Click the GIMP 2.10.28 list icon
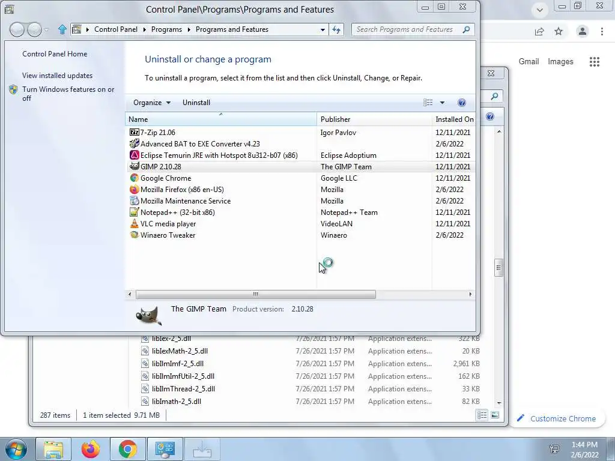Image resolution: width=615 pixels, height=461 pixels. pyautogui.click(x=134, y=167)
